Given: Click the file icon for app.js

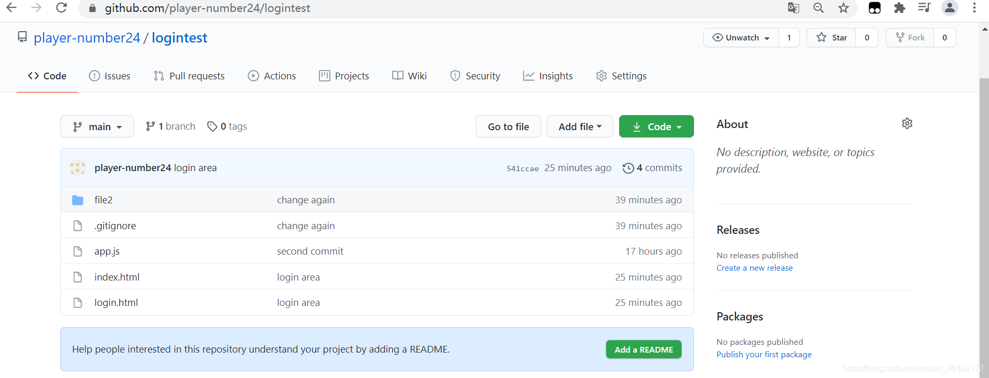Looking at the screenshot, I should pyautogui.click(x=78, y=251).
